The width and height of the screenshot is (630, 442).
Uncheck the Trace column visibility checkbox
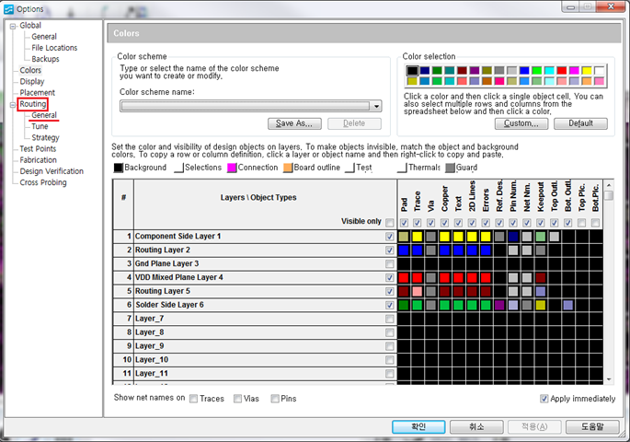pos(418,223)
